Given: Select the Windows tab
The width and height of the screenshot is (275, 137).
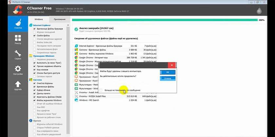Looking at the screenshot, I should click(x=39, y=20).
